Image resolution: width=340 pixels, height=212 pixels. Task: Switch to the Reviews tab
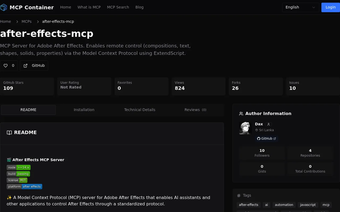pos(195,110)
